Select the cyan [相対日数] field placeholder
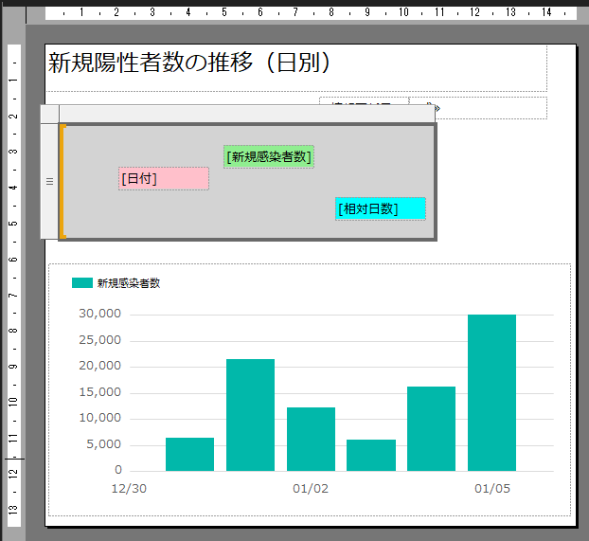Image resolution: width=589 pixels, height=541 pixels. point(380,208)
